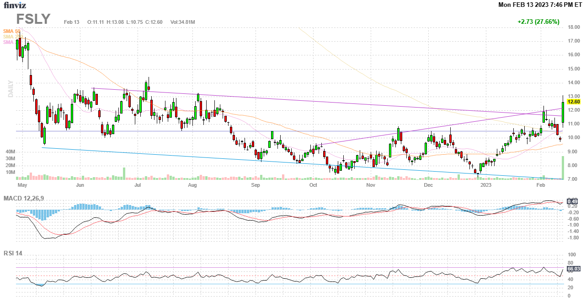Select the orange SMA 50 legend label

click(x=11, y=31)
